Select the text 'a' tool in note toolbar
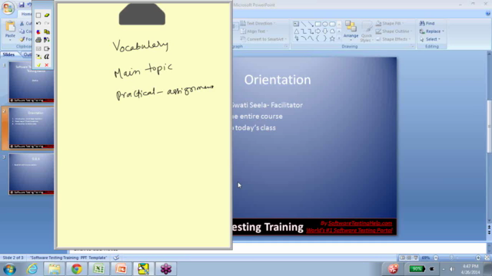This screenshot has height=276, width=492. 47,57
